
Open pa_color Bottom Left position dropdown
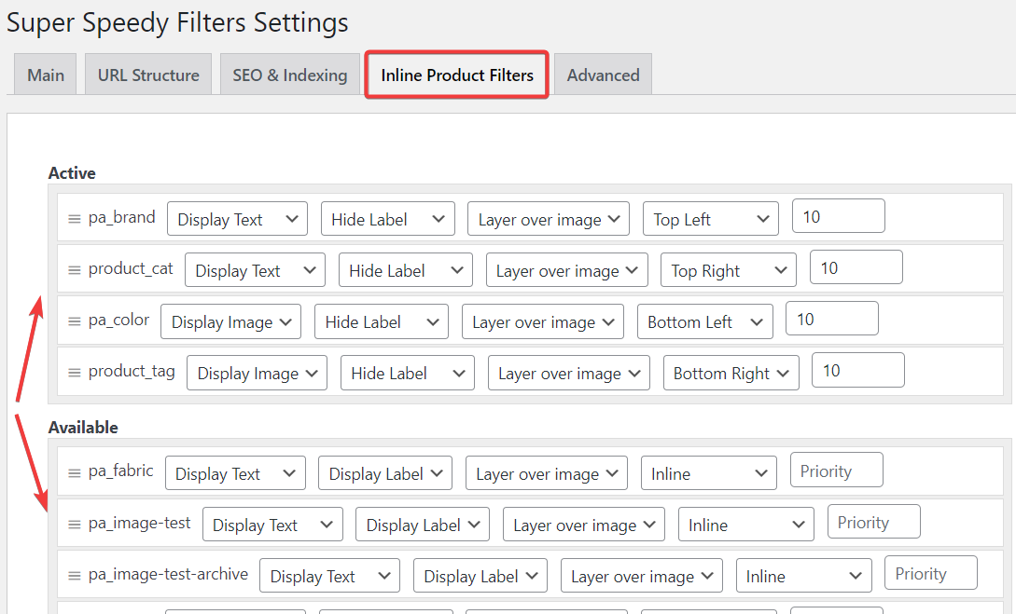click(705, 321)
